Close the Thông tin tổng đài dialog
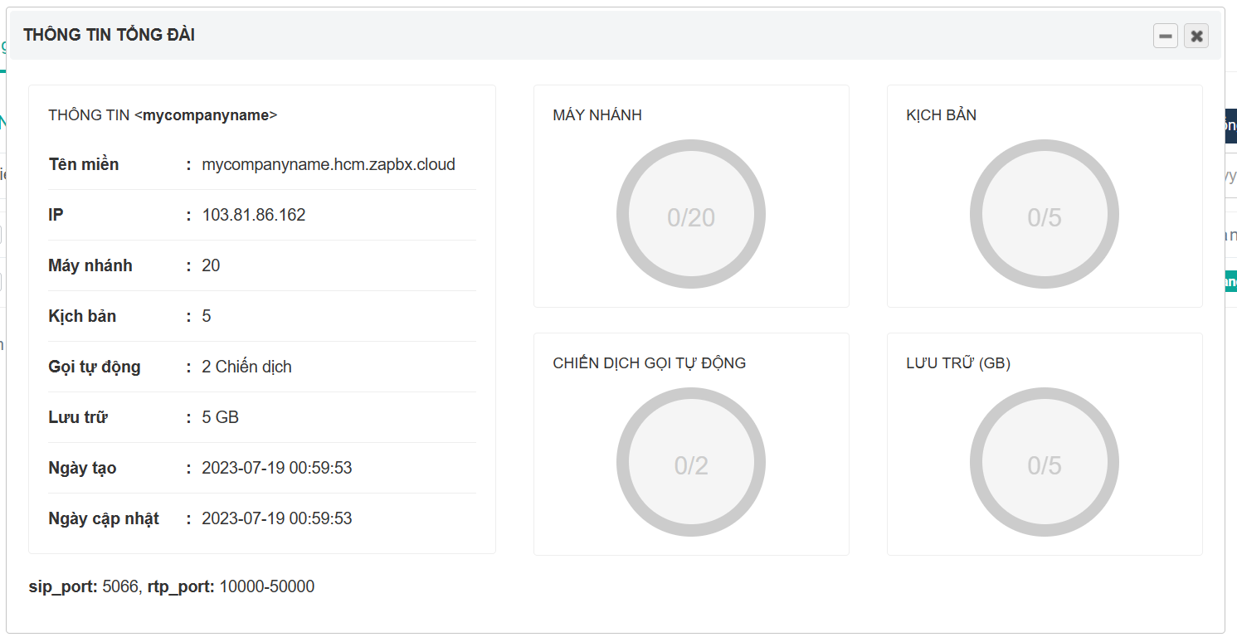The height and width of the screenshot is (642, 1237). pos(1196,36)
